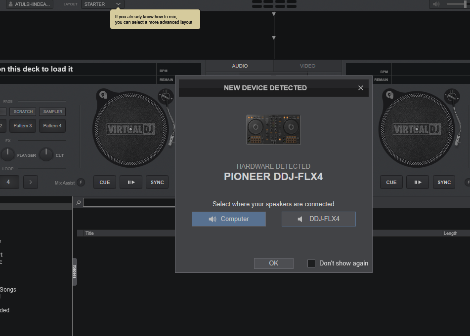470x336 pixels.
Task: Click the left deck turntable platter
Action: (130, 129)
